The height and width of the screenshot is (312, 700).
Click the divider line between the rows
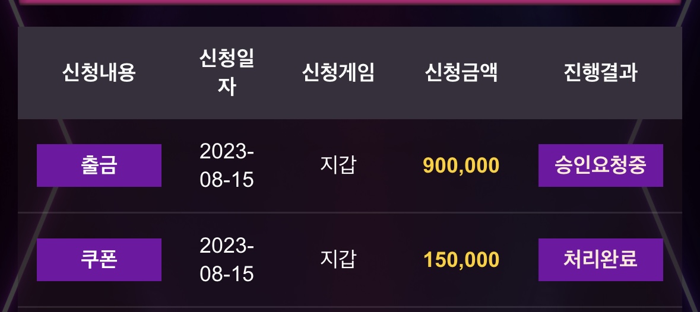[350, 212]
